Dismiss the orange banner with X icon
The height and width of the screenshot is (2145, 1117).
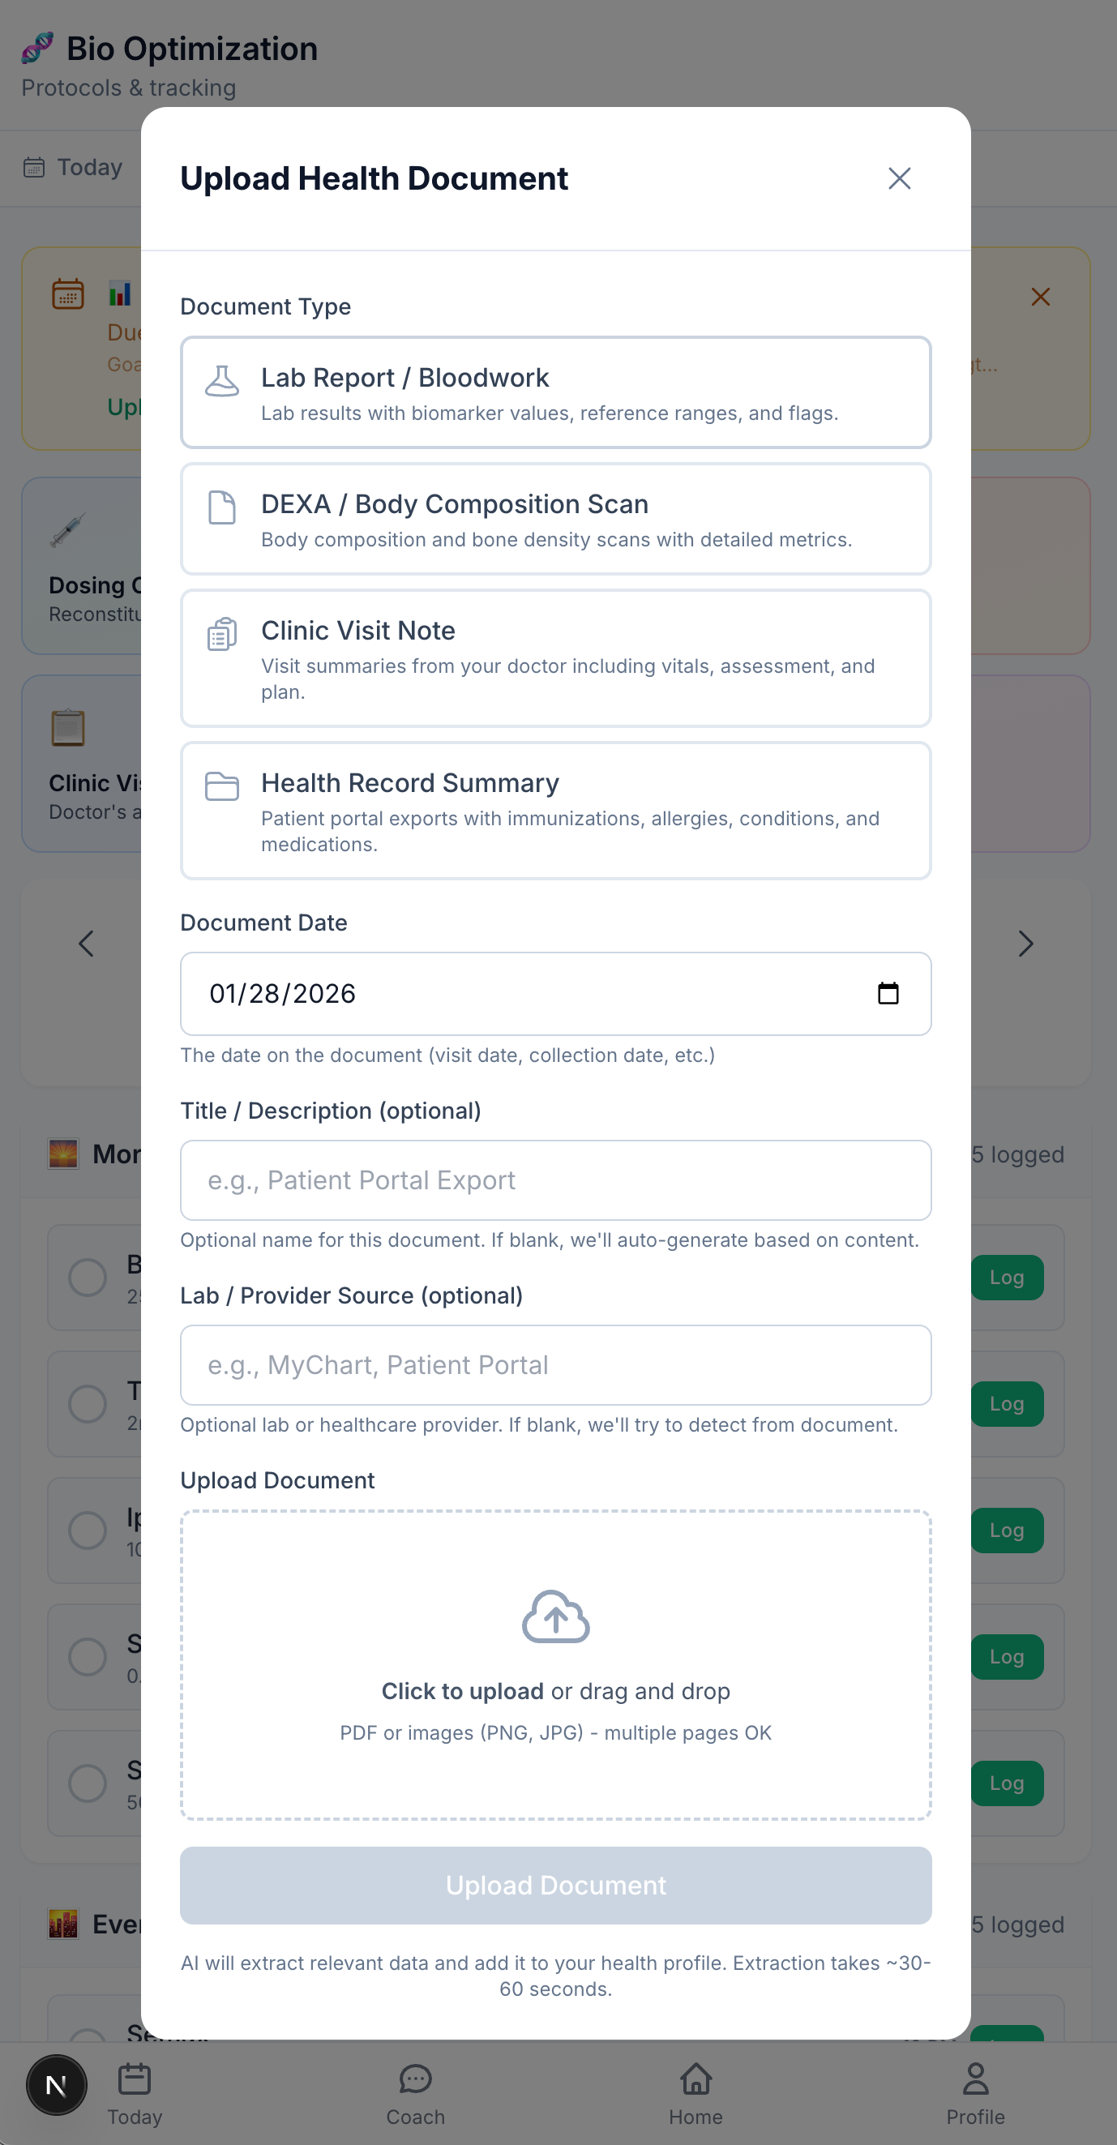(1040, 298)
